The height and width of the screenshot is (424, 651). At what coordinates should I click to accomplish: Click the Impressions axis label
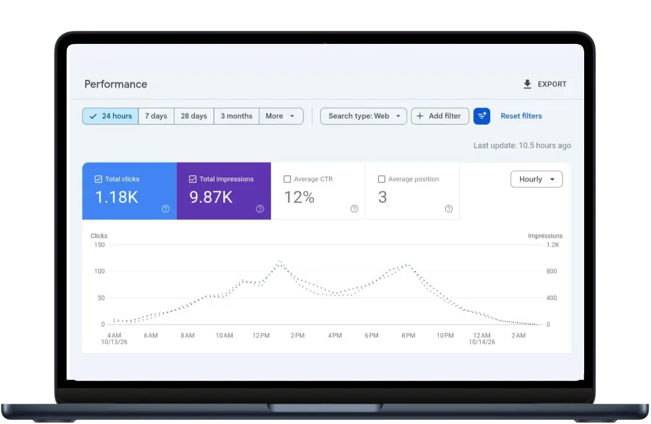(x=545, y=235)
